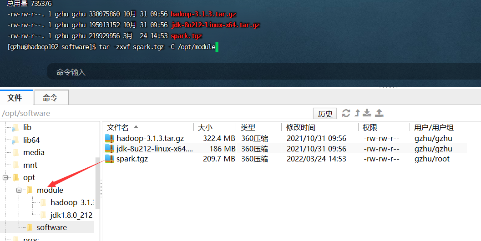The width and height of the screenshot is (481, 241).
Task: Select the spark.tgz archive icon
Action: 110,159
